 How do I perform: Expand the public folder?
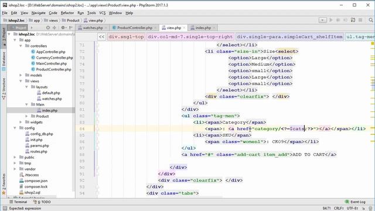pyautogui.click(x=15, y=157)
